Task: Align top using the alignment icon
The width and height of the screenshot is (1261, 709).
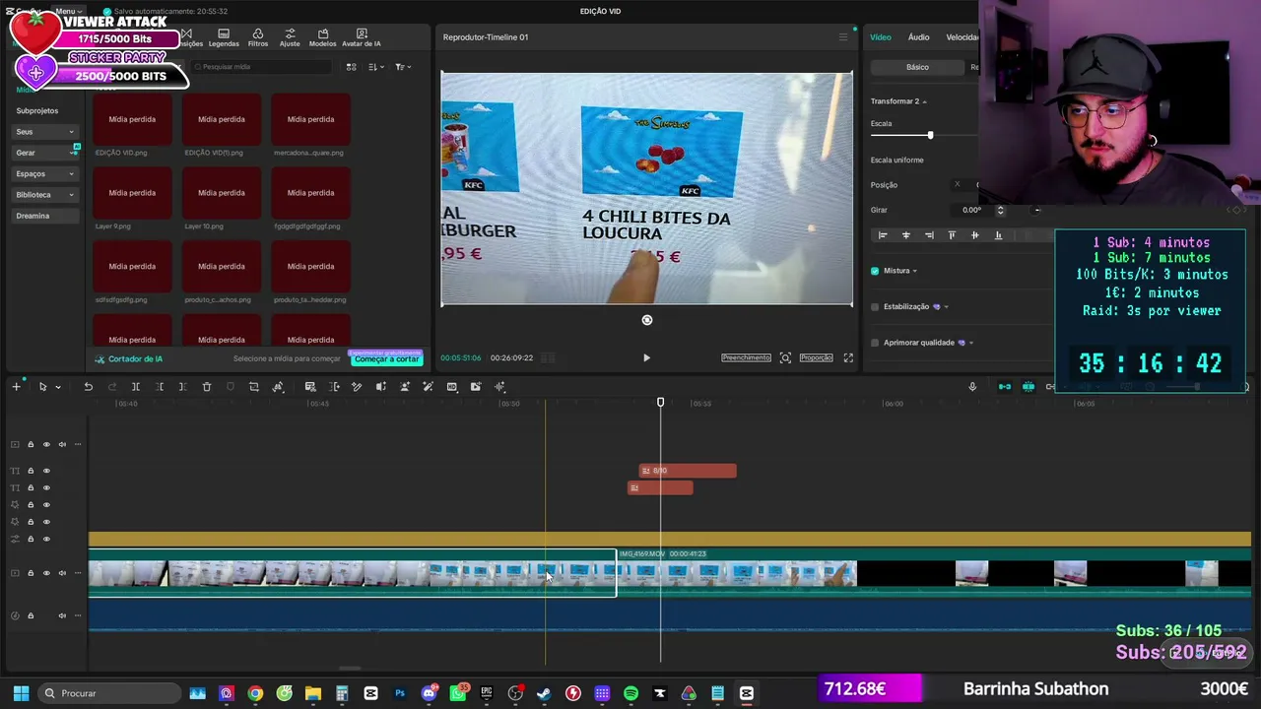Action: (x=952, y=235)
